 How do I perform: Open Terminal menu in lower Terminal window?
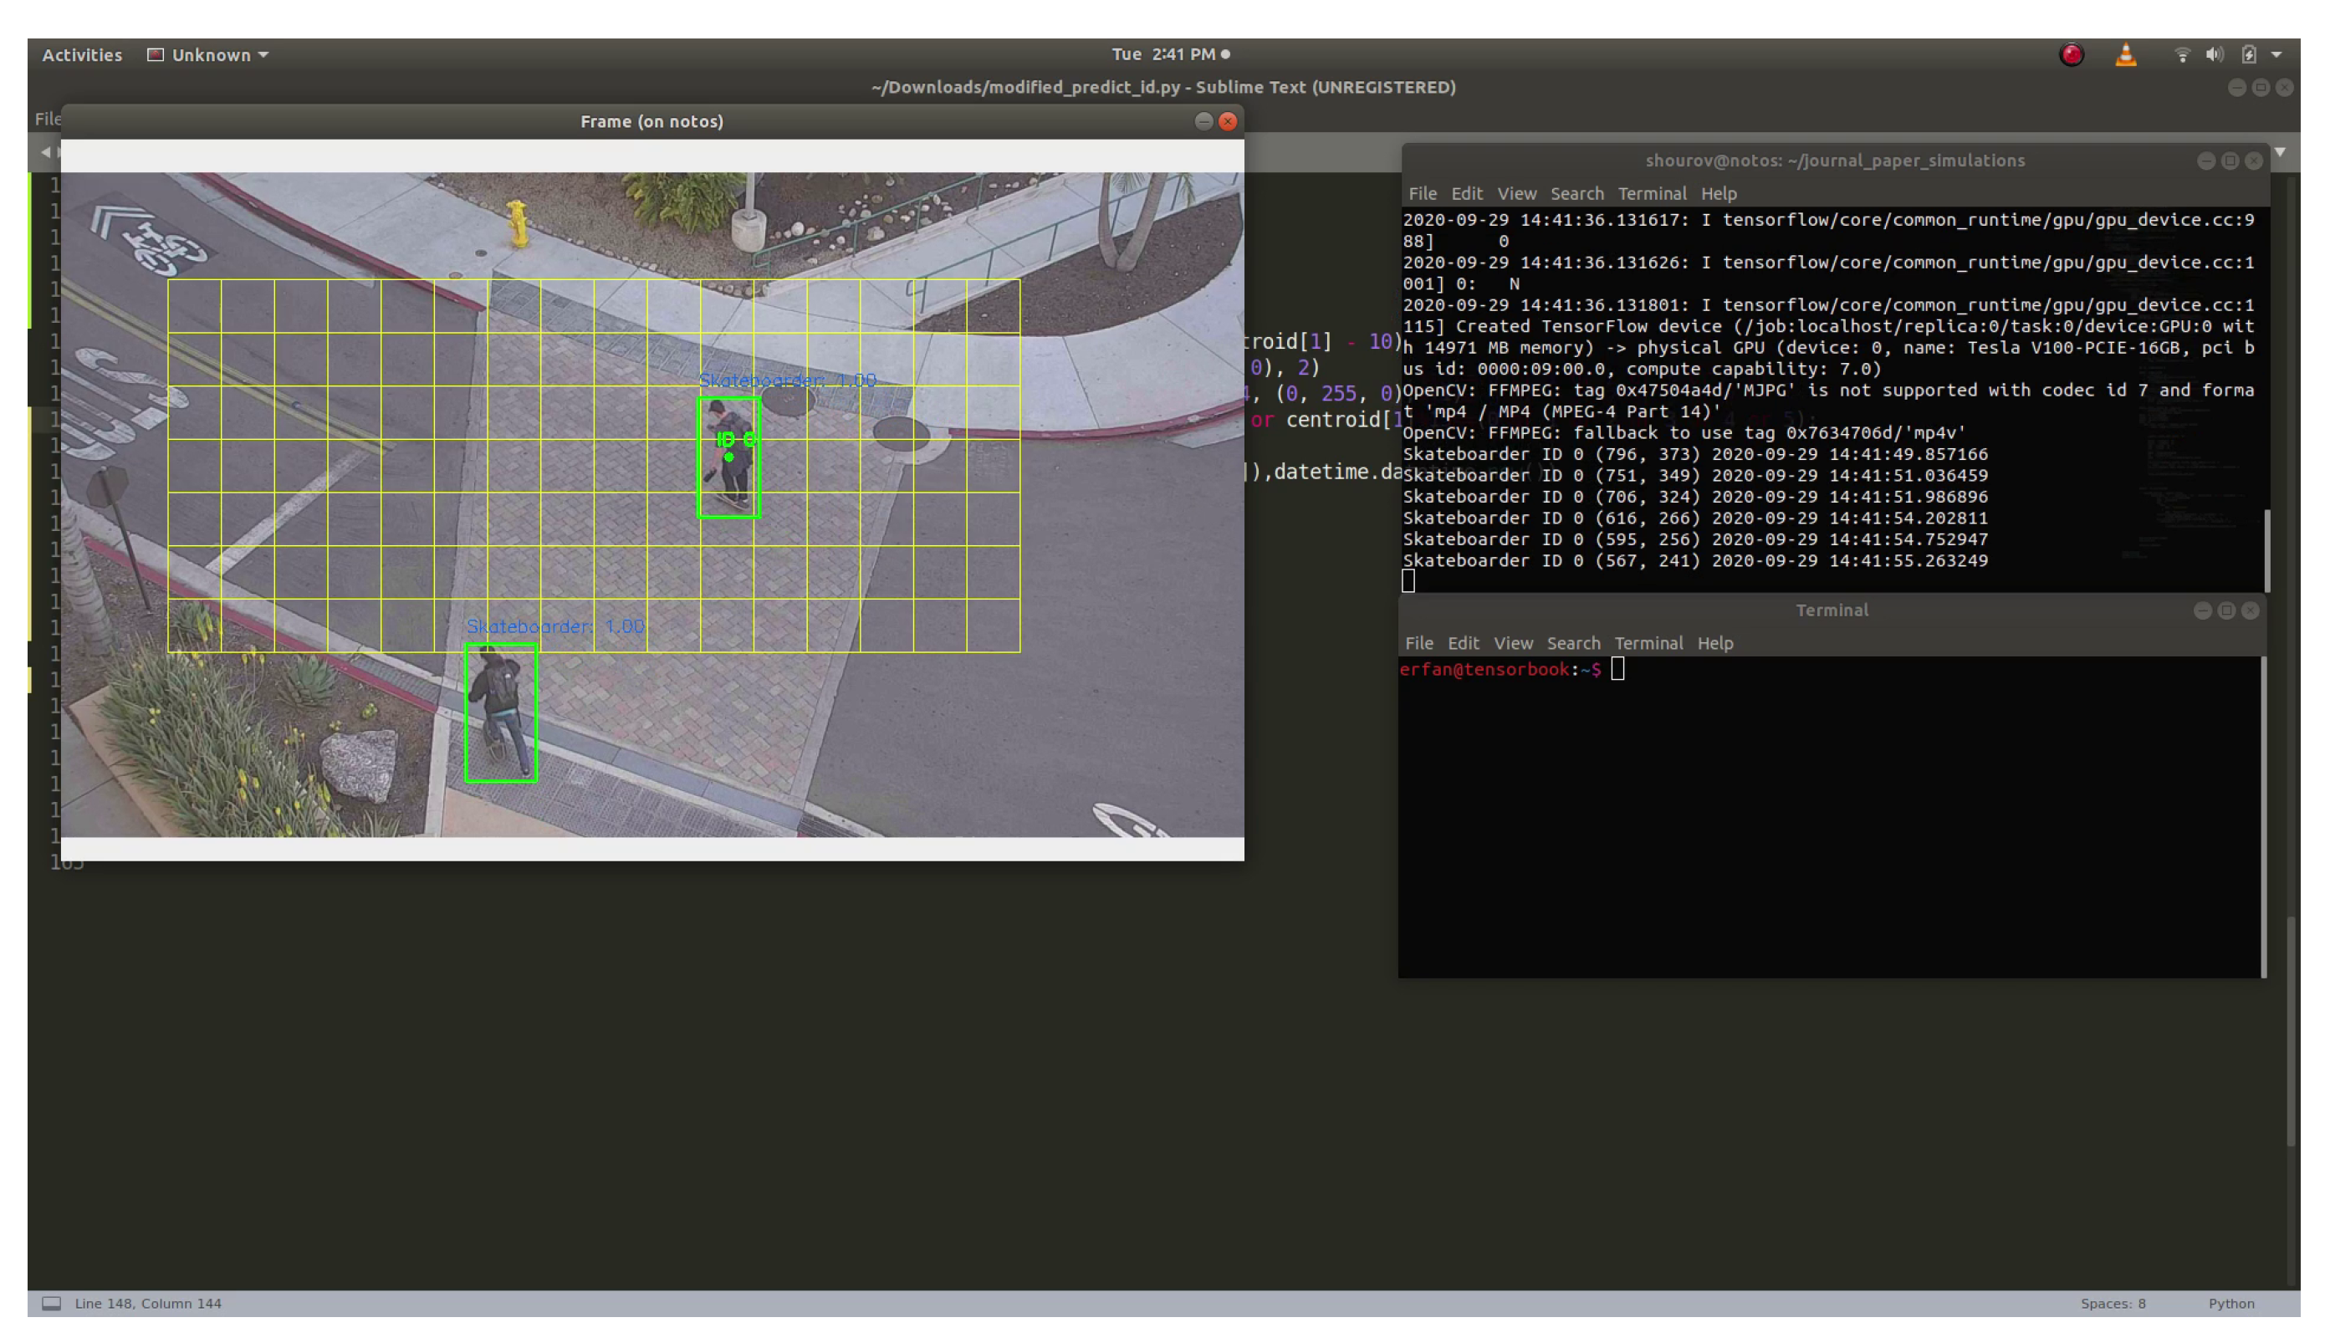pos(1648,643)
